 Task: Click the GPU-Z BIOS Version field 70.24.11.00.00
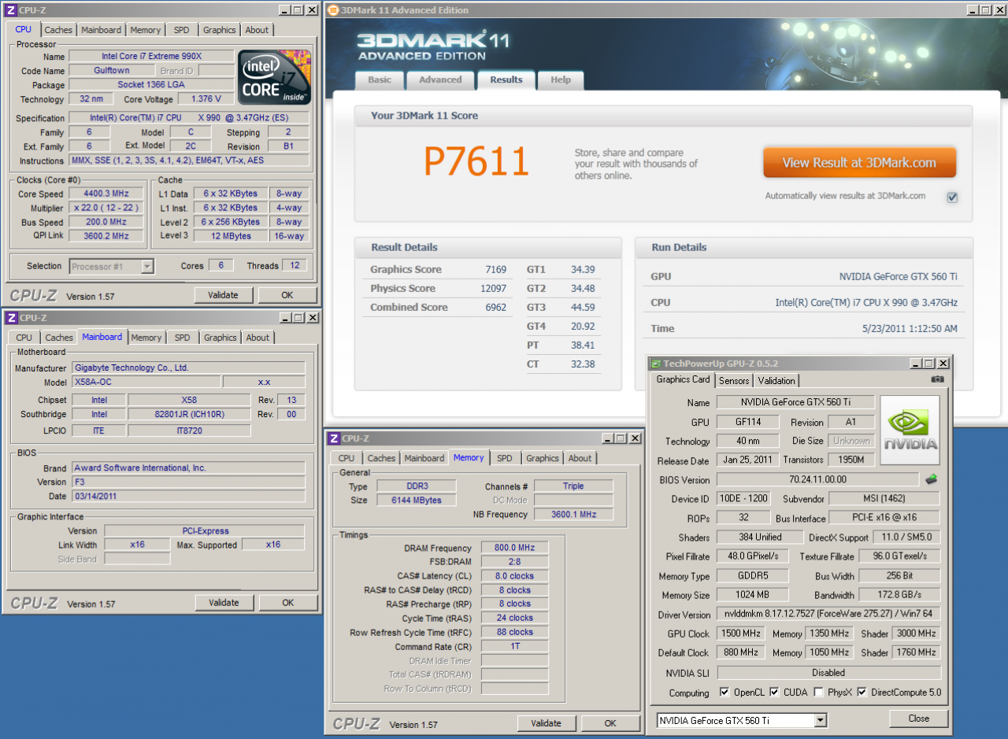pos(817,479)
